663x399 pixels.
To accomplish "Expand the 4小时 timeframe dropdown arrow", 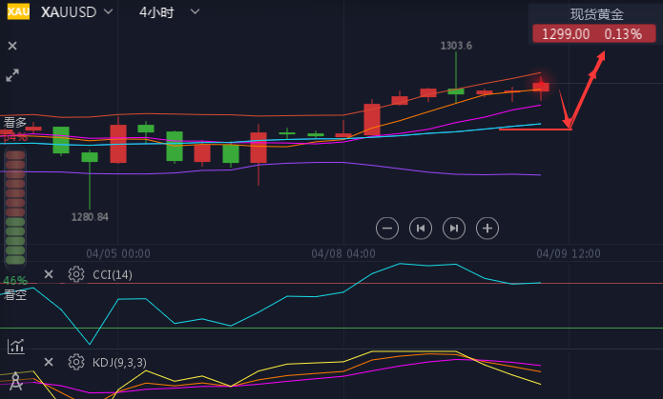I will pyautogui.click(x=195, y=12).
